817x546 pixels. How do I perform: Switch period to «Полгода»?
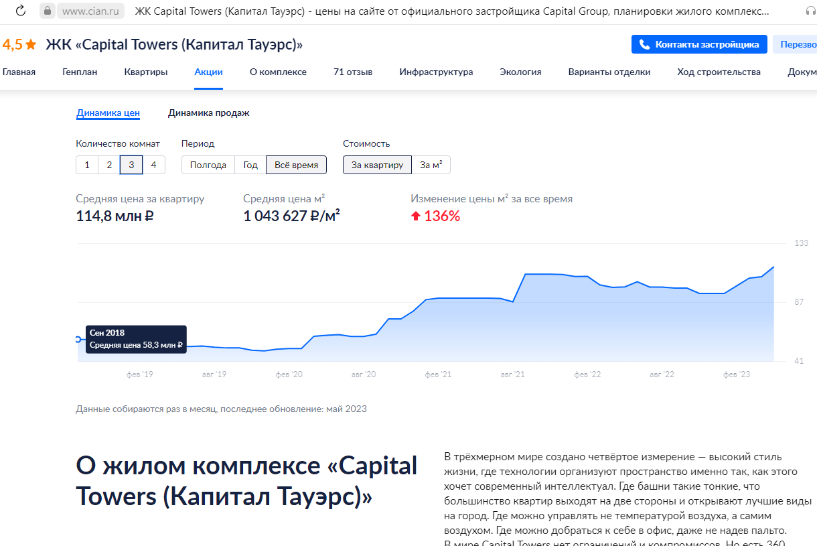click(208, 164)
